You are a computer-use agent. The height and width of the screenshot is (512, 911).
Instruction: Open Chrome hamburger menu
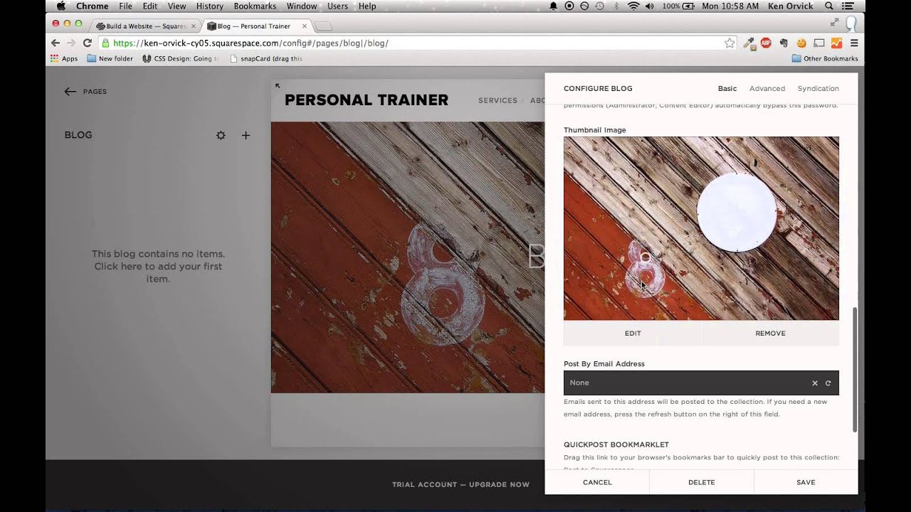coord(854,43)
